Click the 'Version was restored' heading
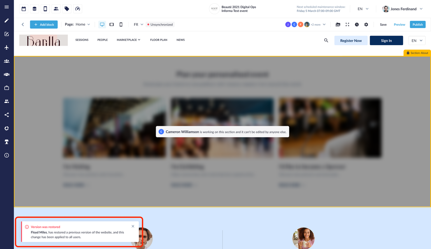431x249 pixels. point(45,227)
